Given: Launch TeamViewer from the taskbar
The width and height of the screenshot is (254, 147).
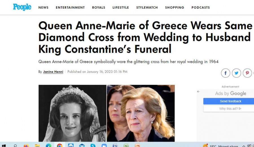Looking at the screenshot, I should tap(71, 145).
